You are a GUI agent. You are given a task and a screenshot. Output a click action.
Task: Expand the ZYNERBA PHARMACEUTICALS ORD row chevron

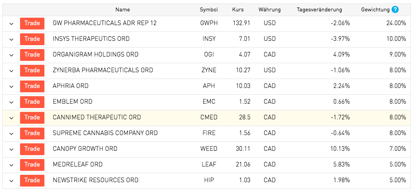(x=11, y=71)
